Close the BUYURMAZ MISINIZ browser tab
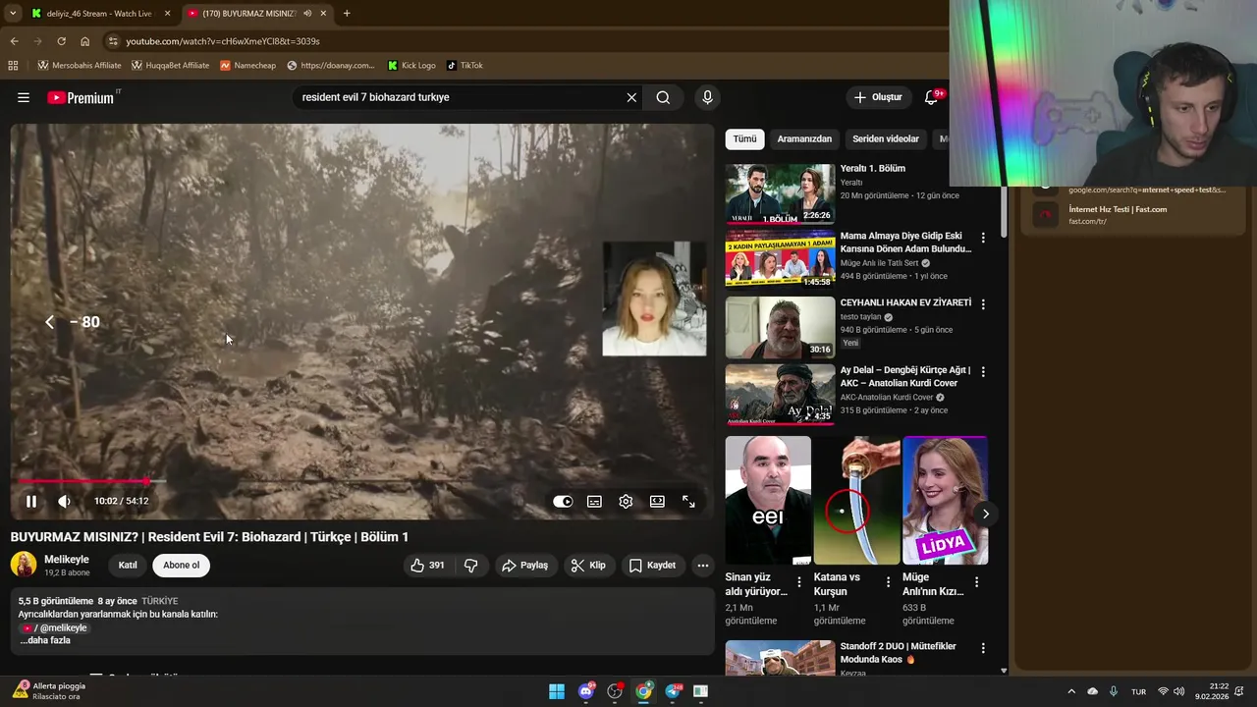 [323, 14]
